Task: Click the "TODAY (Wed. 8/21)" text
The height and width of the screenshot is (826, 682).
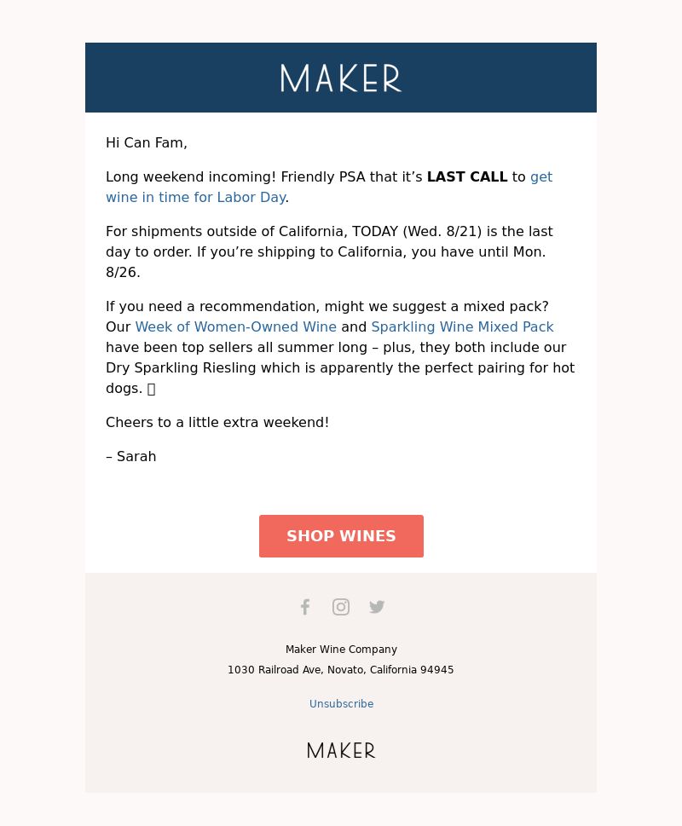Action: (417, 232)
